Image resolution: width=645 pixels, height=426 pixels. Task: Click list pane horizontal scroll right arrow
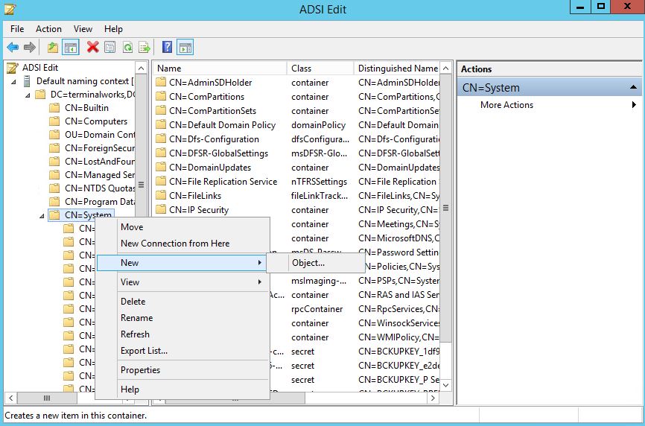coord(433,398)
